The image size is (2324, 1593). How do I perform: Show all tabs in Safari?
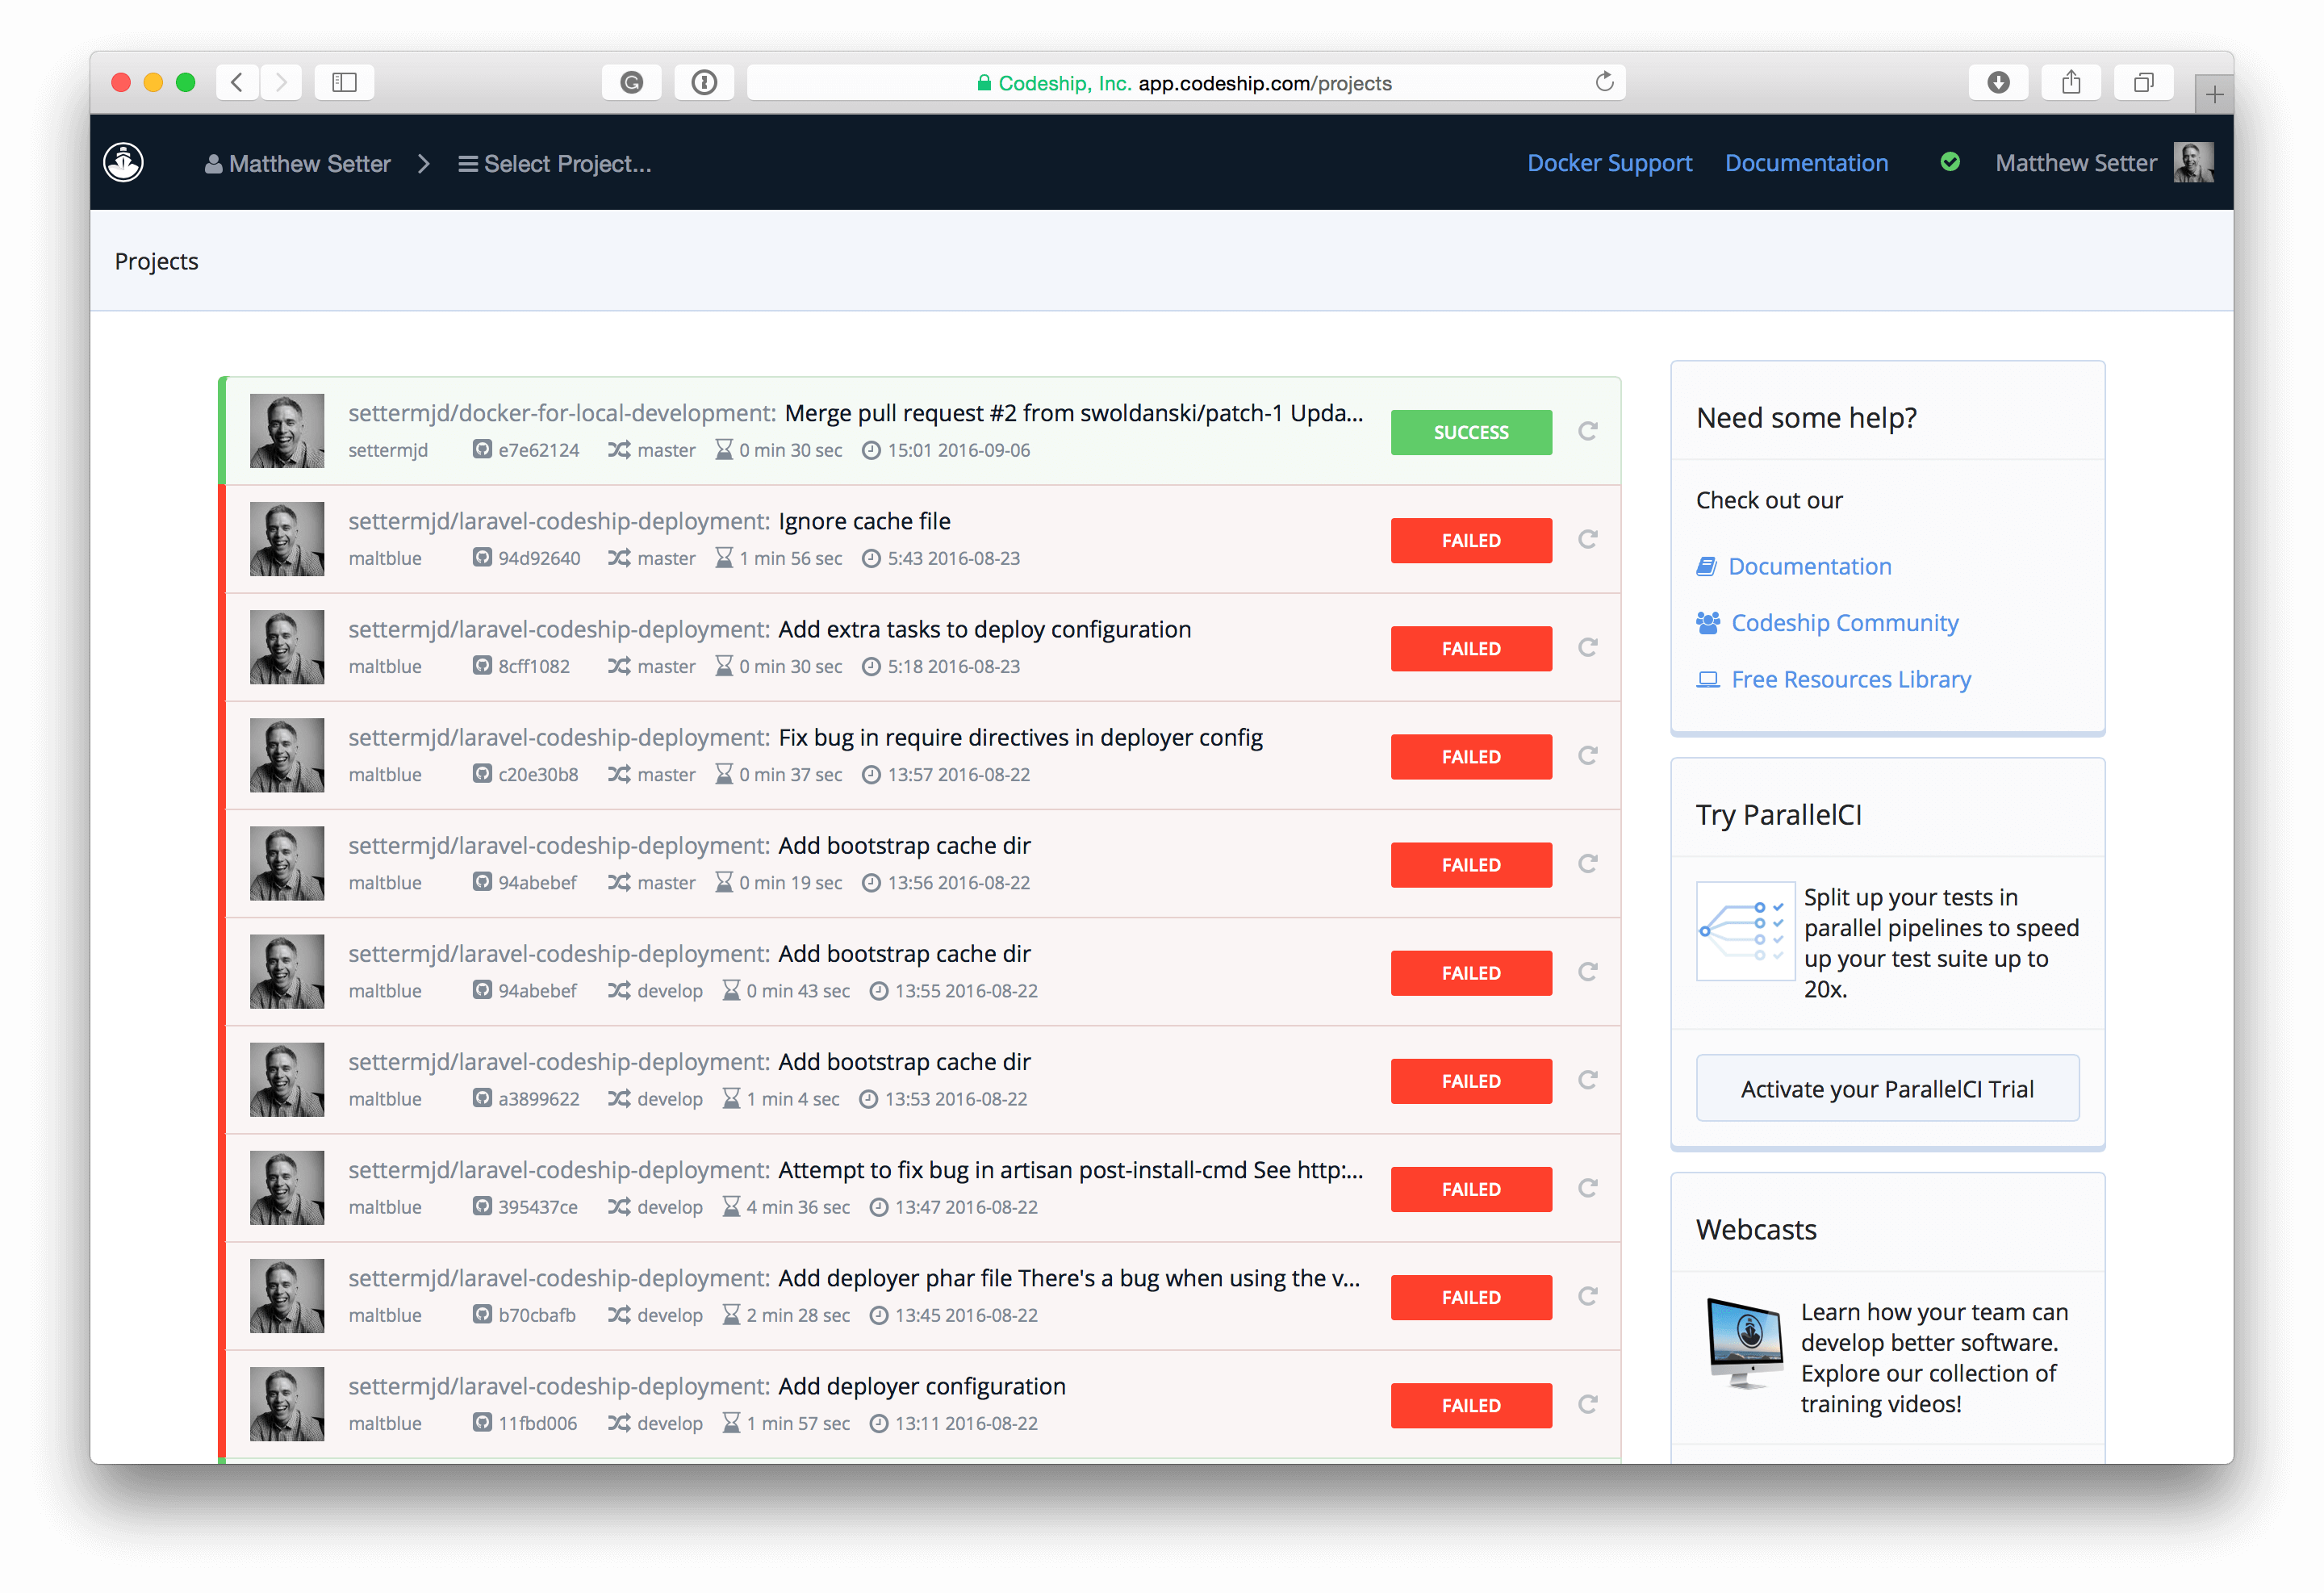pyautogui.click(x=2143, y=82)
